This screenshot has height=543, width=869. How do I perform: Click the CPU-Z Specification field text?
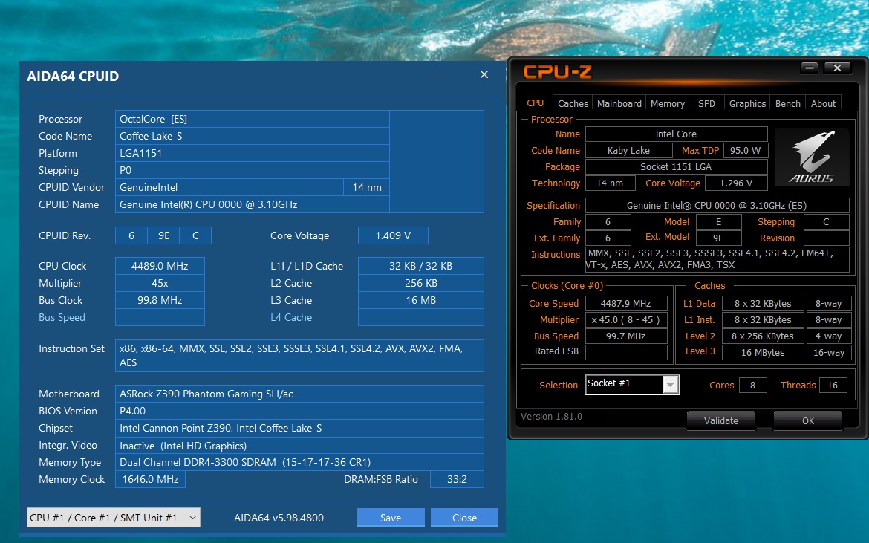point(717,205)
